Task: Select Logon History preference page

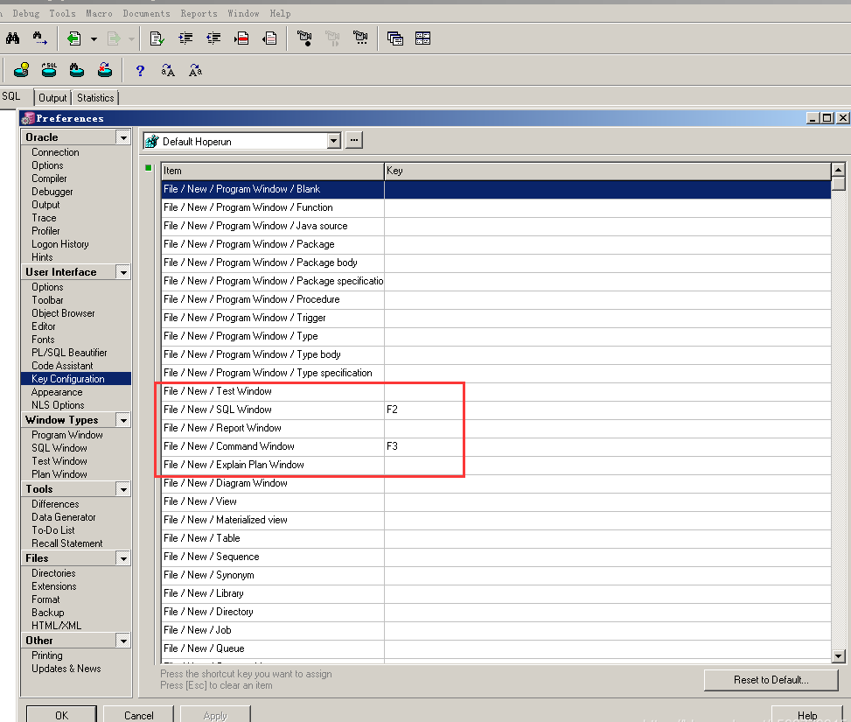Action: pos(60,244)
